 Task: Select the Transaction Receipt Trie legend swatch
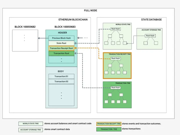[109, 124]
